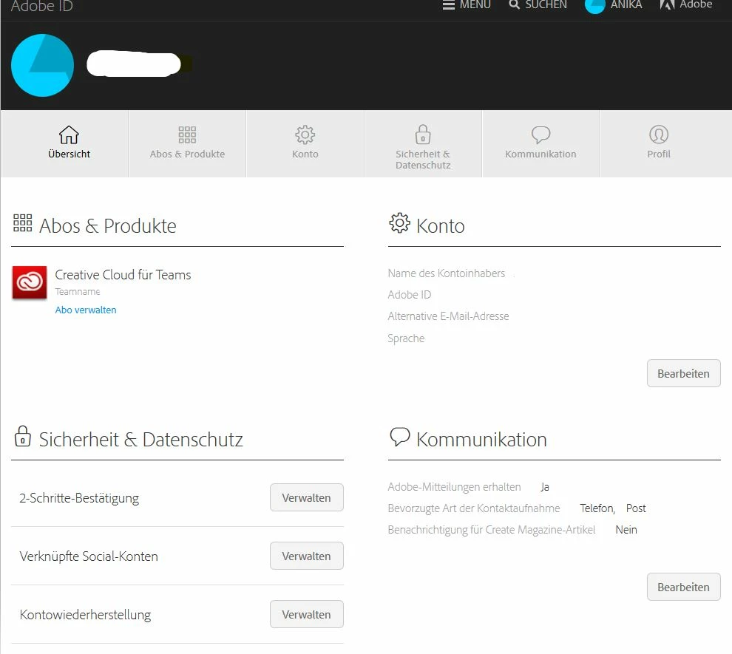Viewport: 732px width, 654px height.
Task: Open the Profil tab label
Action: point(659,154)
